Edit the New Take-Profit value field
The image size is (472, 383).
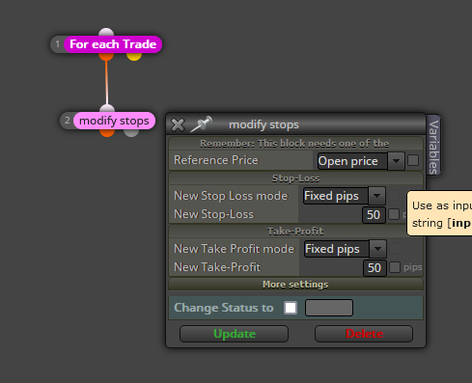click(x=375, y=268)
